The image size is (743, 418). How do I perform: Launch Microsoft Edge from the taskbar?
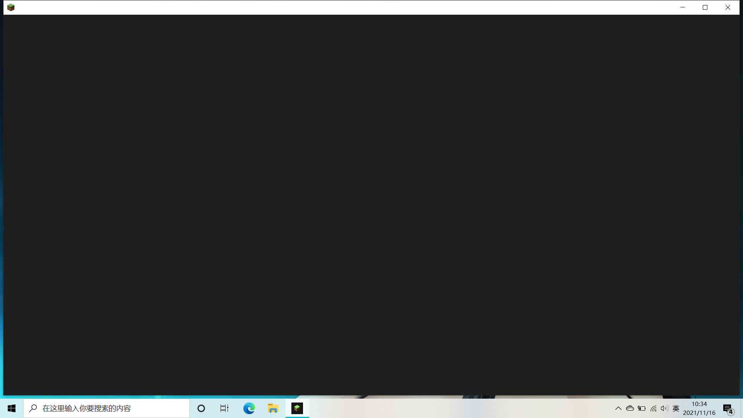coord(249,408)
